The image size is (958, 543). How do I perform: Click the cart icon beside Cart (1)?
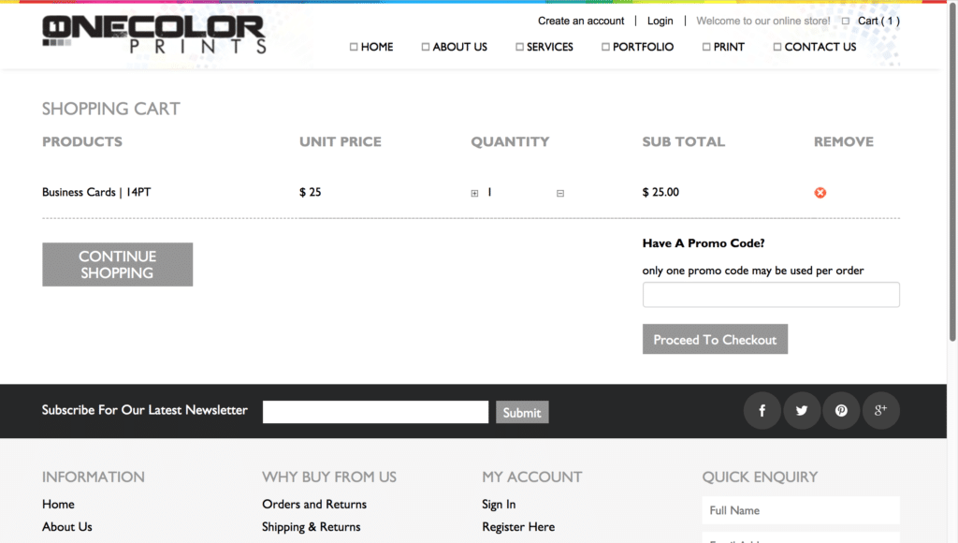[x=846, y=21]
